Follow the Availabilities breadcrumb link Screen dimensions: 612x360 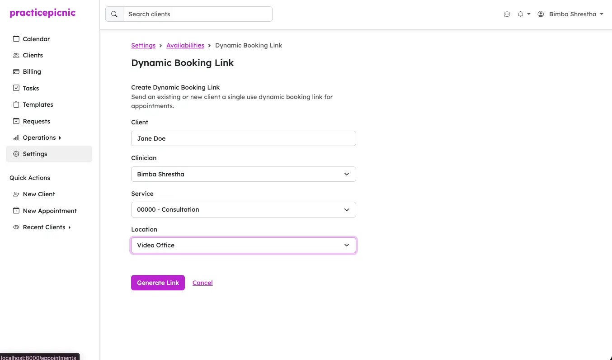coord(185,45)
